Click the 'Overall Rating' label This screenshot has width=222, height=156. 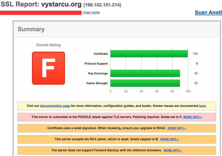point(48,45)
